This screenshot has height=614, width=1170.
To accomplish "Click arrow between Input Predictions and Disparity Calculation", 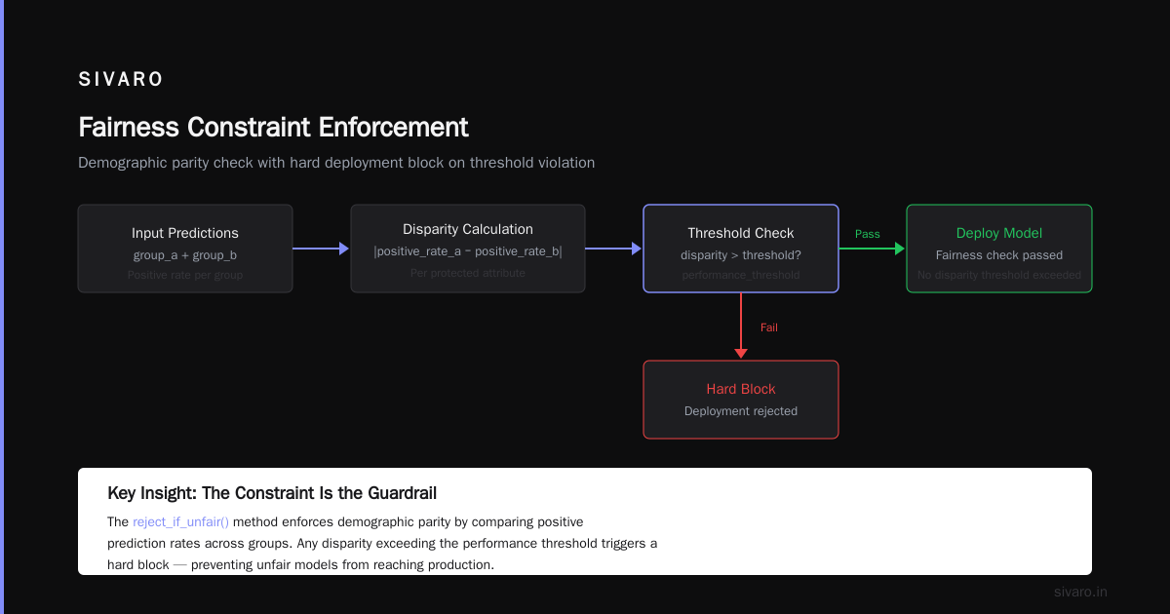I will point(321,249).
